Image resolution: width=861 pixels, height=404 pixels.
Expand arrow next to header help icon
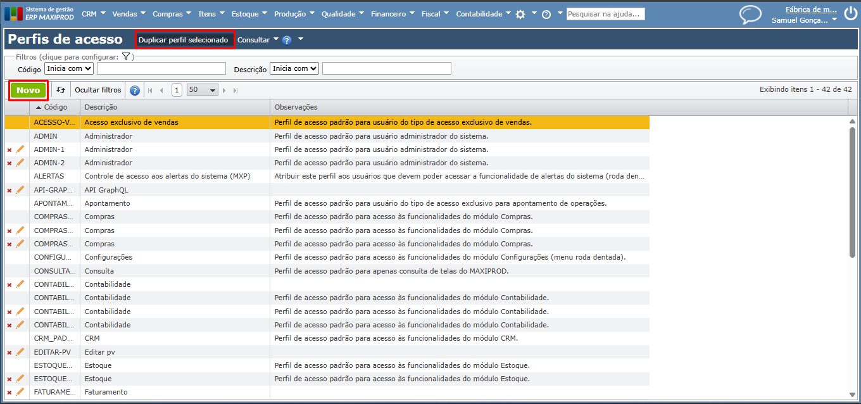click(x=301, y=39)
